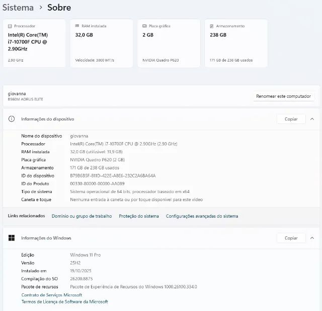Click the Compilação do SO label
Image resolution: width=322 pixels, height=311 pixels.
(x=39, y=279)
